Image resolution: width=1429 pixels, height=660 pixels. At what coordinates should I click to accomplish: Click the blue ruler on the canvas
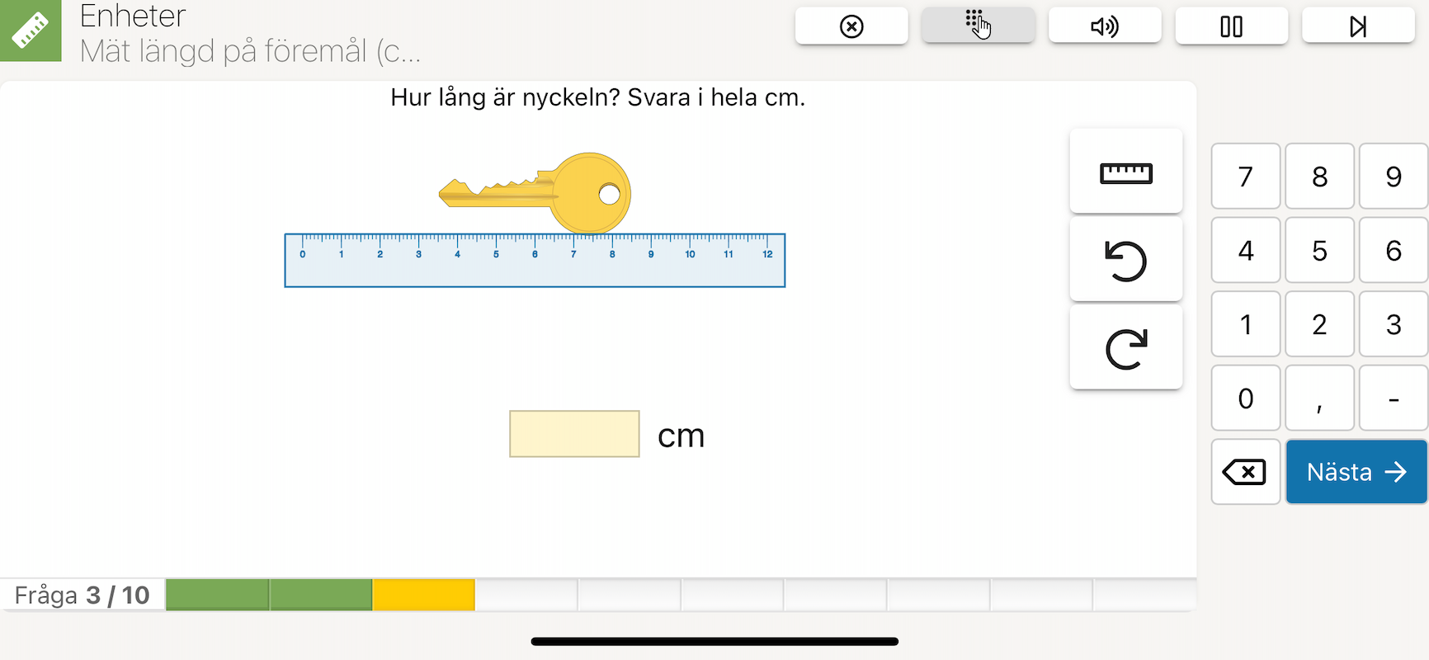535,261
